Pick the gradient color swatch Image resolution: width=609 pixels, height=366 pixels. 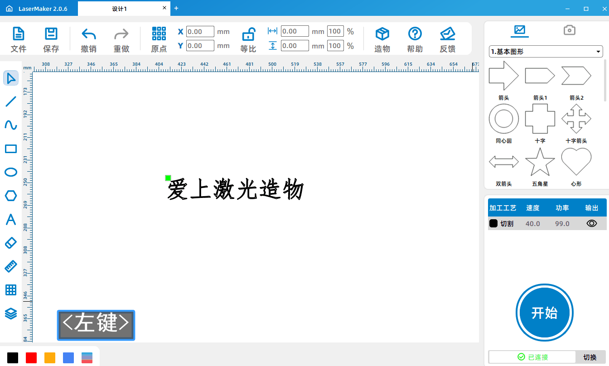[87, 357]
